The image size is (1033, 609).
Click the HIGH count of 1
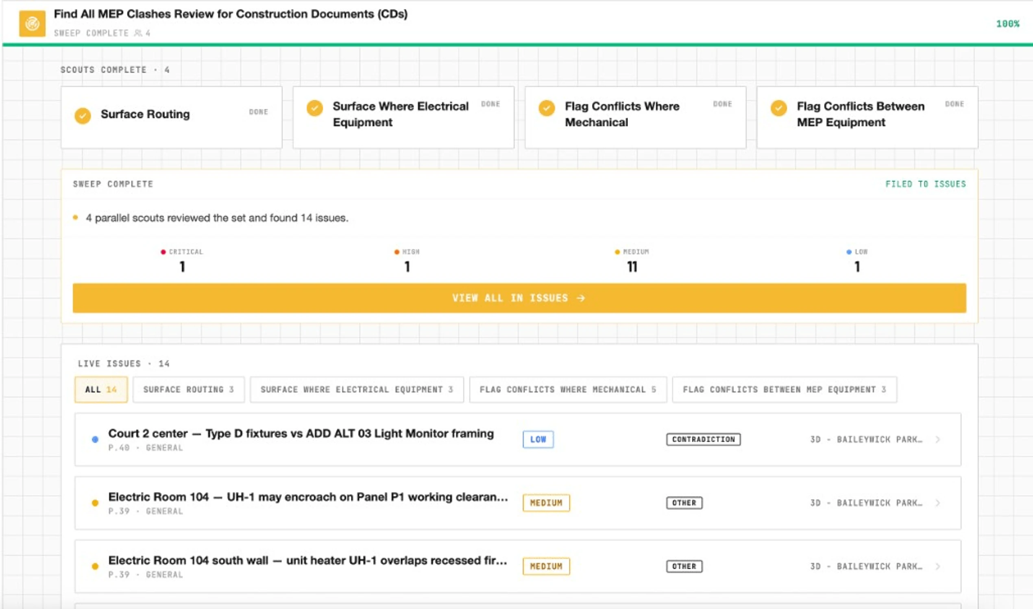pos(407,267)
